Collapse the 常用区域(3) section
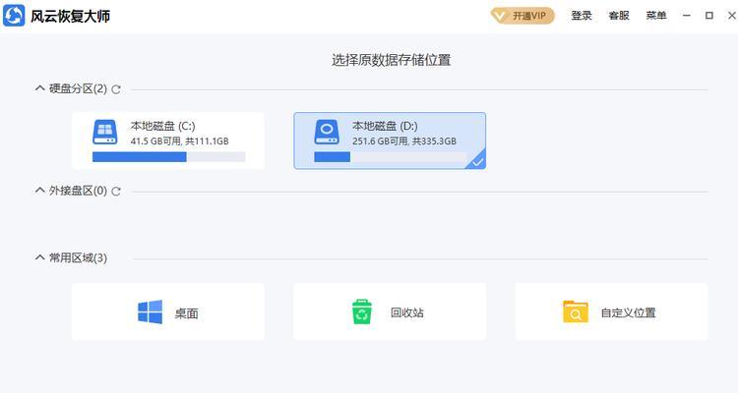This screenshot has height=393, width=738. 40,257
